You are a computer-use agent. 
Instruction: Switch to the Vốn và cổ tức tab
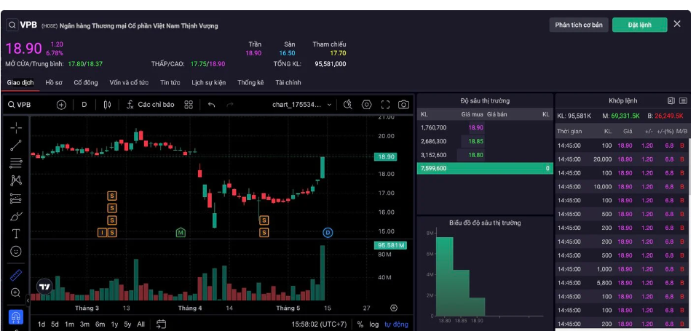coord(129,82)
